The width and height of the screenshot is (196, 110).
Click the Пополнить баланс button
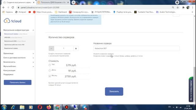[x=18, y=82]
